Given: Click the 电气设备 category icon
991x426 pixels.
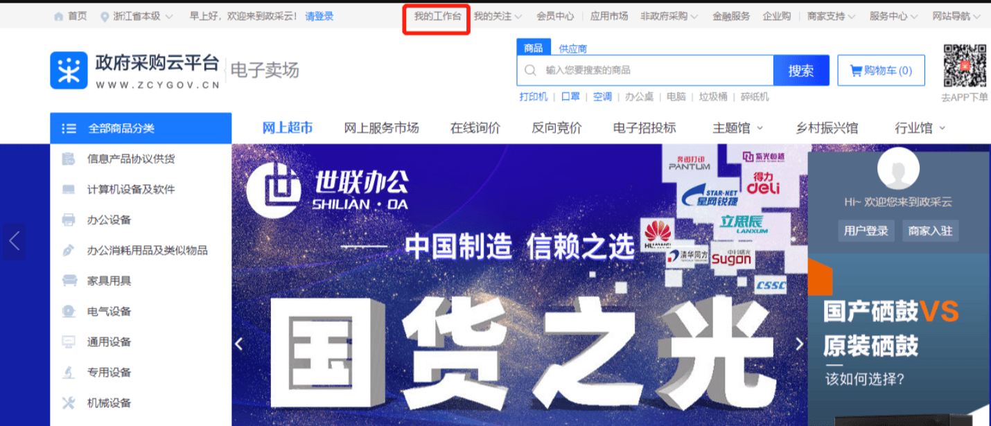Looking at the screenshot, I should pyautogui.click(x=68, y=311).
